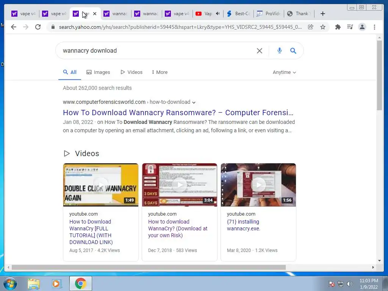The width and height of the screenshot is (388, 291).
Task: Click the horizontal scrollbar thumb
Action: coord(149,267)
